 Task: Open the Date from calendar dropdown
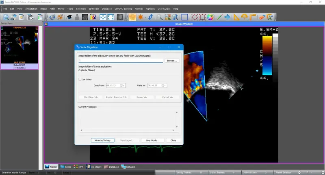coord(123,85)
